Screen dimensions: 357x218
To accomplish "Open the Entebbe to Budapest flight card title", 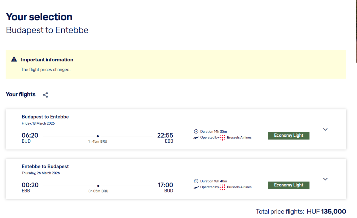I will [x=45, y=166].
